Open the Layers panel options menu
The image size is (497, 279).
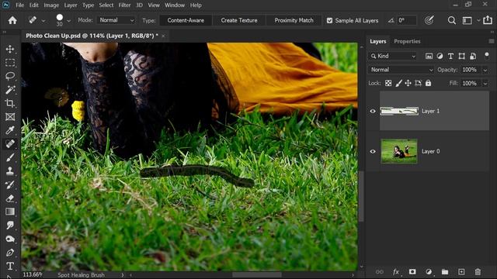click(492, 41)
